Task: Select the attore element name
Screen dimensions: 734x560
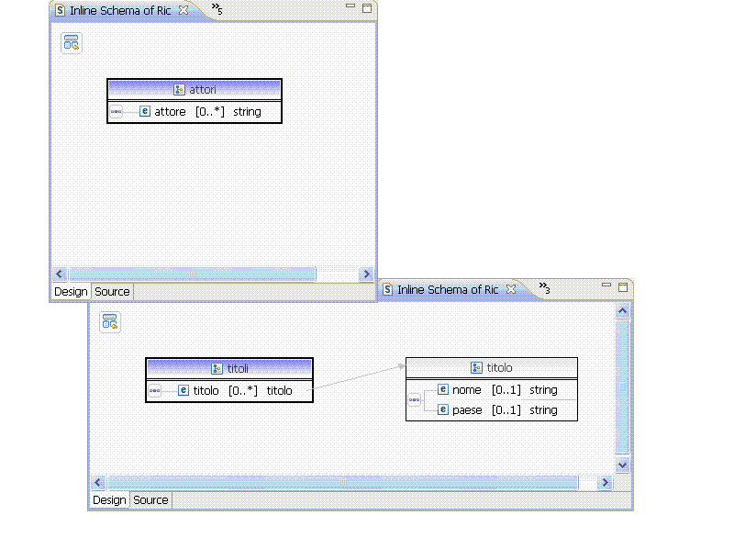Action: (170, 112)
